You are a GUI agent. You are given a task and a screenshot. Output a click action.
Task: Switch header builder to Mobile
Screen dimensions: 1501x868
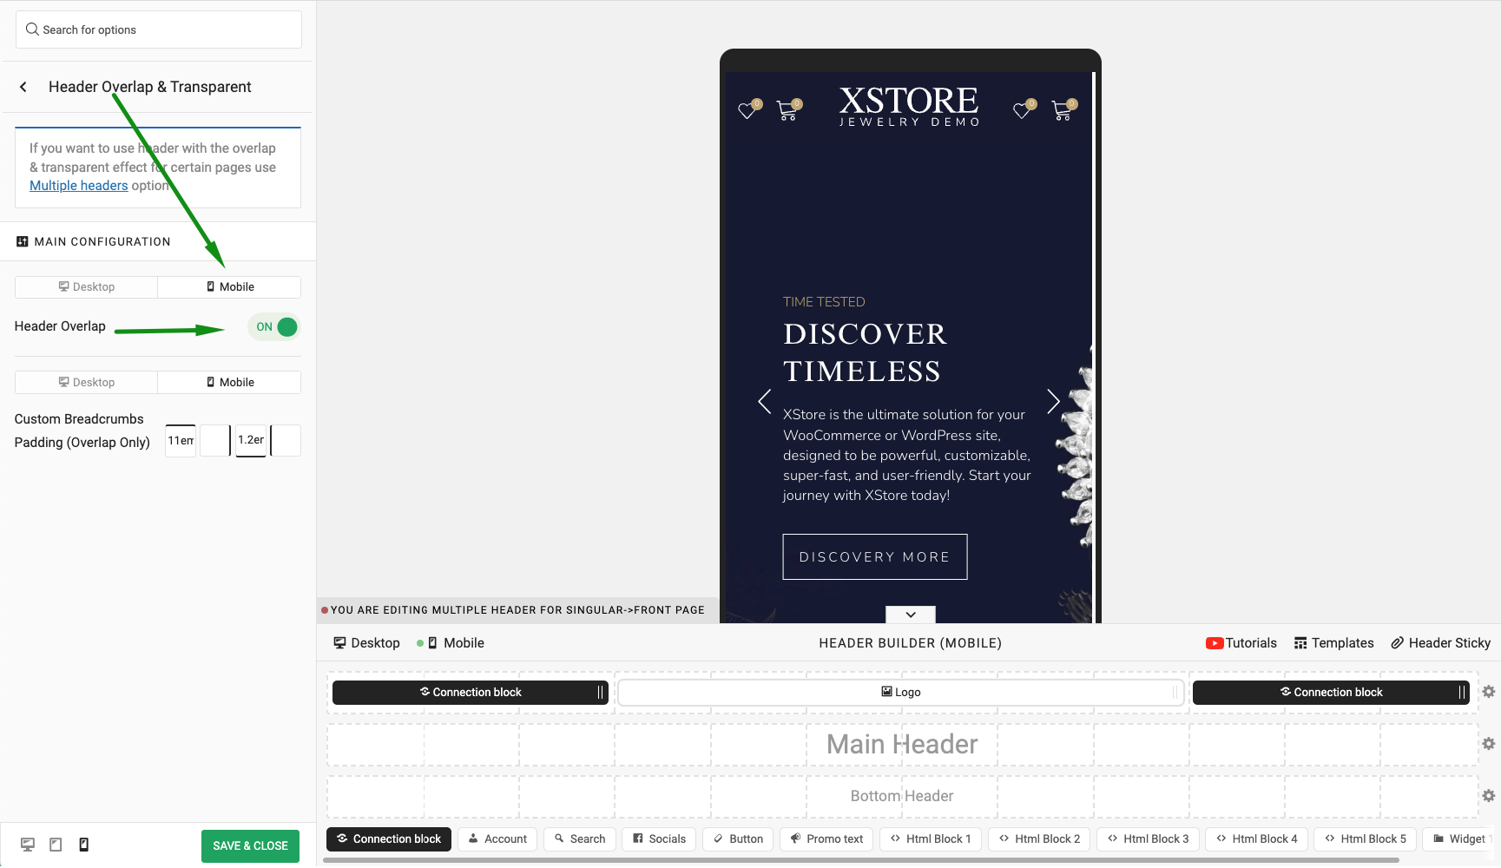coord(455,643)
